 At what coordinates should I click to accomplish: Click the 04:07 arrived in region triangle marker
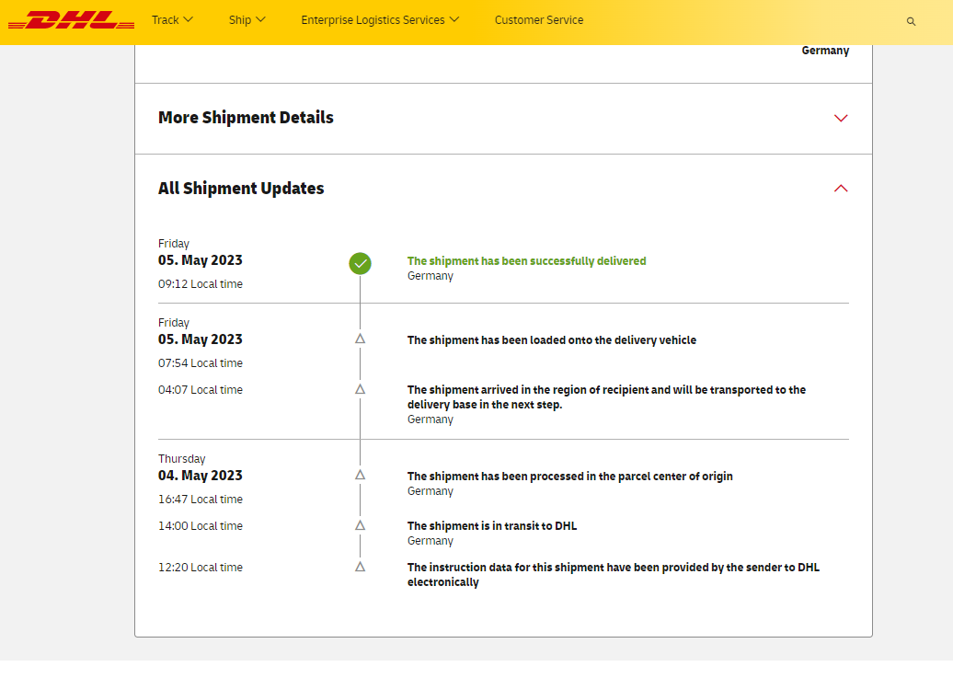tap(360, 389)
